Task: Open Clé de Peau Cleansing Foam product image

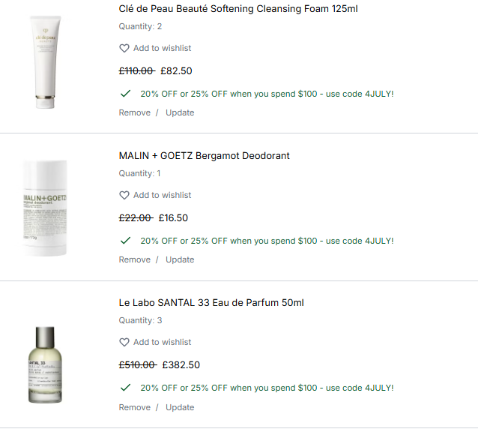Action: click(46, 62)
